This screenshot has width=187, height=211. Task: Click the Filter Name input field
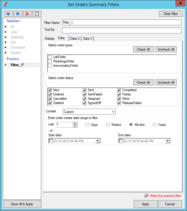(x=122, y=22)
